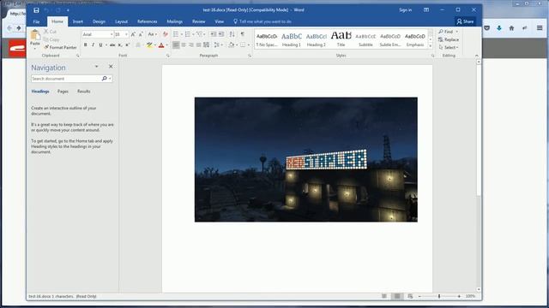This screenshot has height=308, width=549.
Task: Click the Superscript icon
Action: pyautogui.click(x=128, y=45)
